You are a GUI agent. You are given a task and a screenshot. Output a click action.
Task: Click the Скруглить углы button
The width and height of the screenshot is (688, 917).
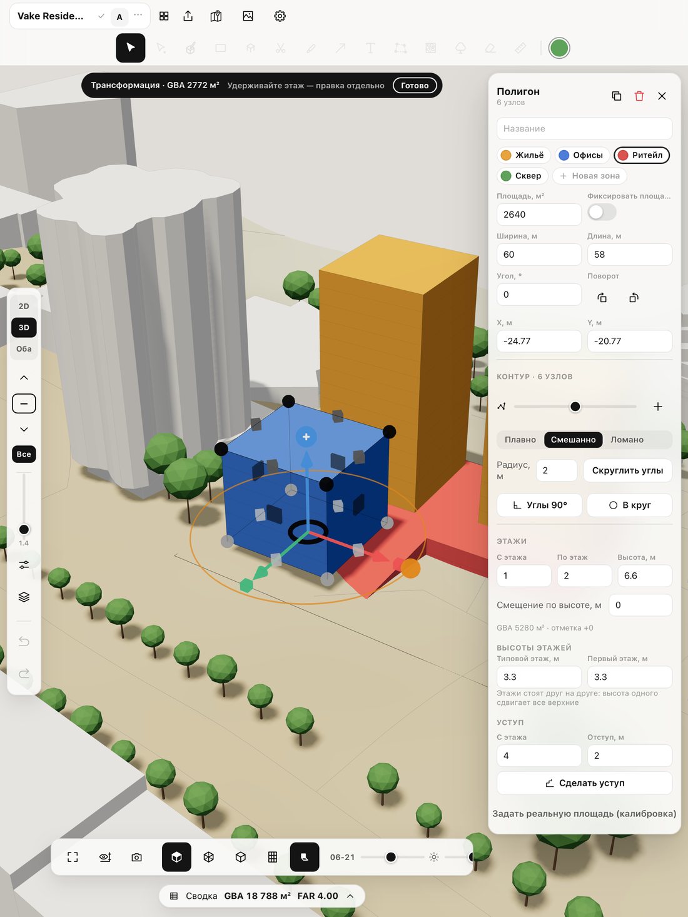coord(627,470)
